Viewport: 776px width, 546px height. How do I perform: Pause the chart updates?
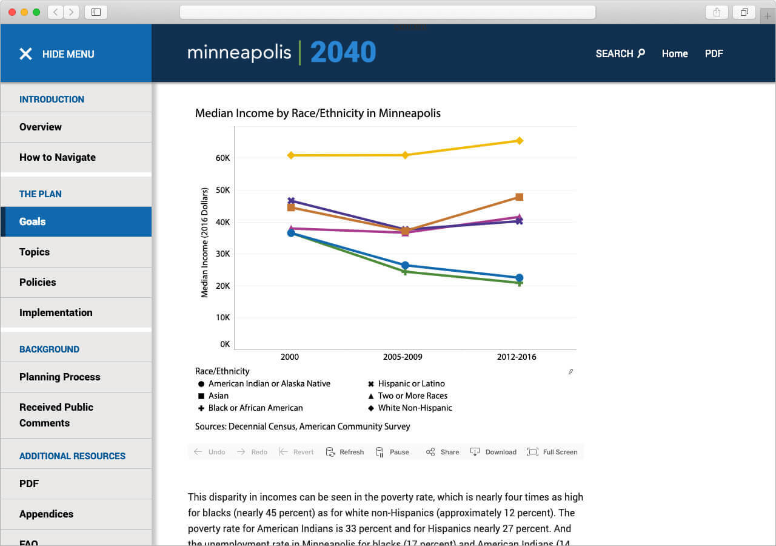point(392,452)
